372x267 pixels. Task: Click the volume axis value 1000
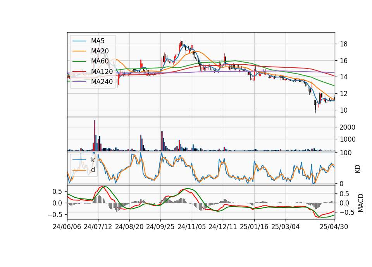point(347,139)
